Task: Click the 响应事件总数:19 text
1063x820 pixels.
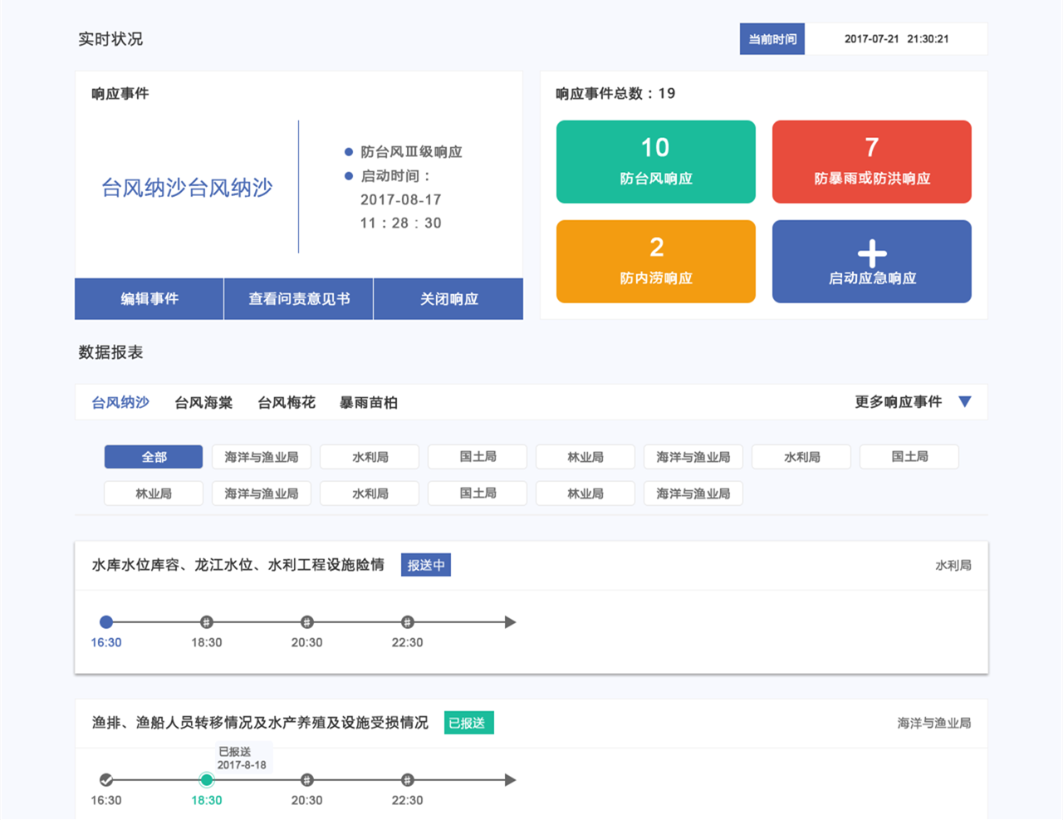Action: 615,94
